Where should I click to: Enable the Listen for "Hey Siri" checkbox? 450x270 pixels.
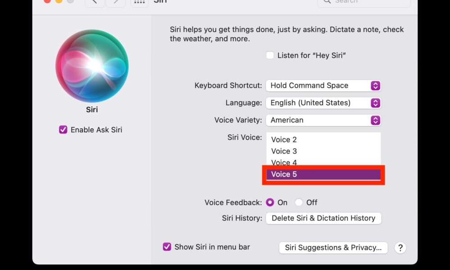coord(270,55)
